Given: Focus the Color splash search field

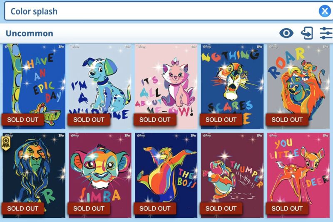Looking at the screenshot, I should pyautogui.click(x=162, y=11).
